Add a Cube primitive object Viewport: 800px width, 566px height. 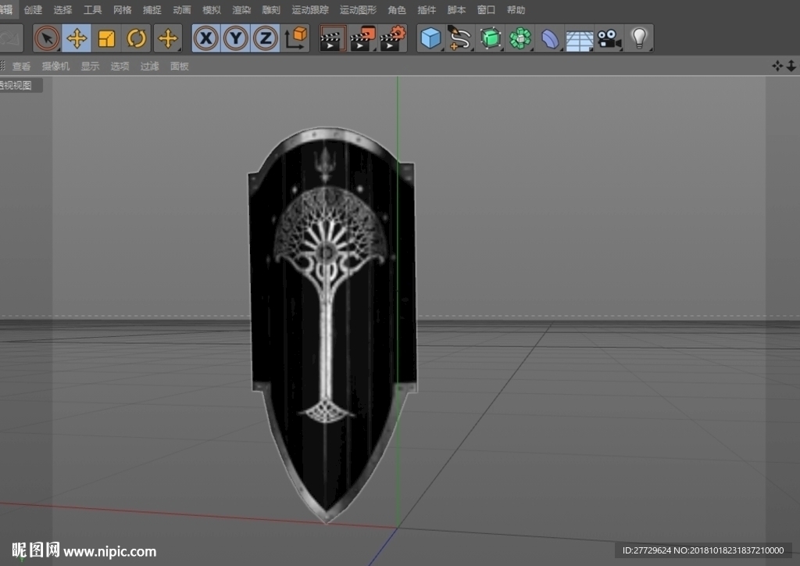[430, 38]
